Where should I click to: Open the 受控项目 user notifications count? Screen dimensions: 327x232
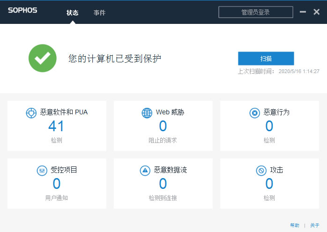(x=56, y=184)
